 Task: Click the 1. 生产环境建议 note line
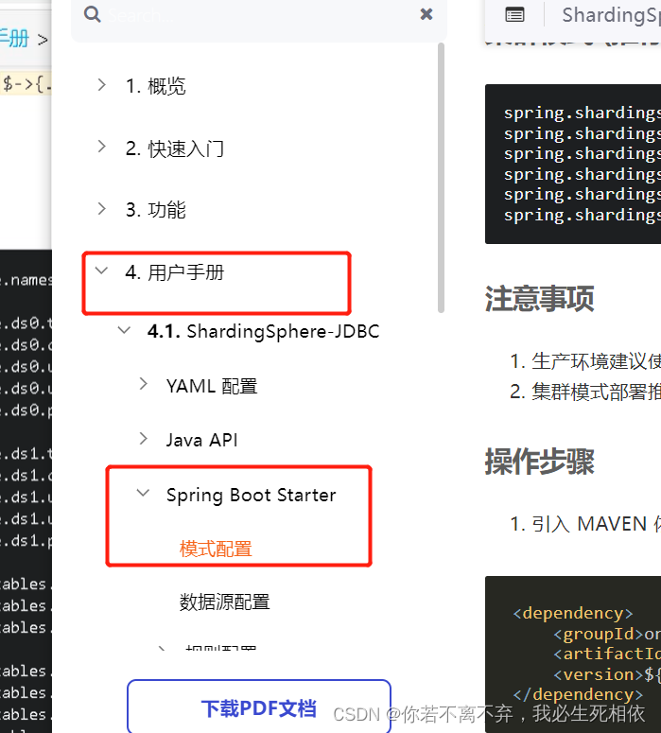(585, 361)
